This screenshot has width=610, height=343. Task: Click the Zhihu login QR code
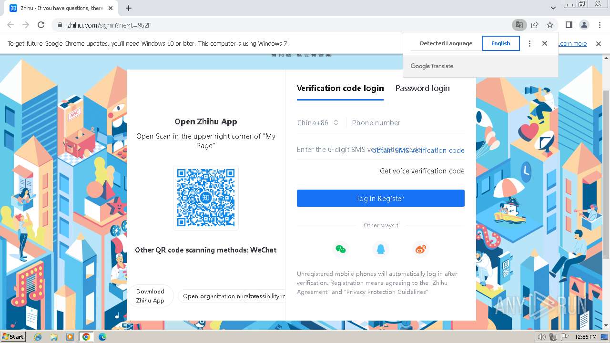click(x=206, y=198)
